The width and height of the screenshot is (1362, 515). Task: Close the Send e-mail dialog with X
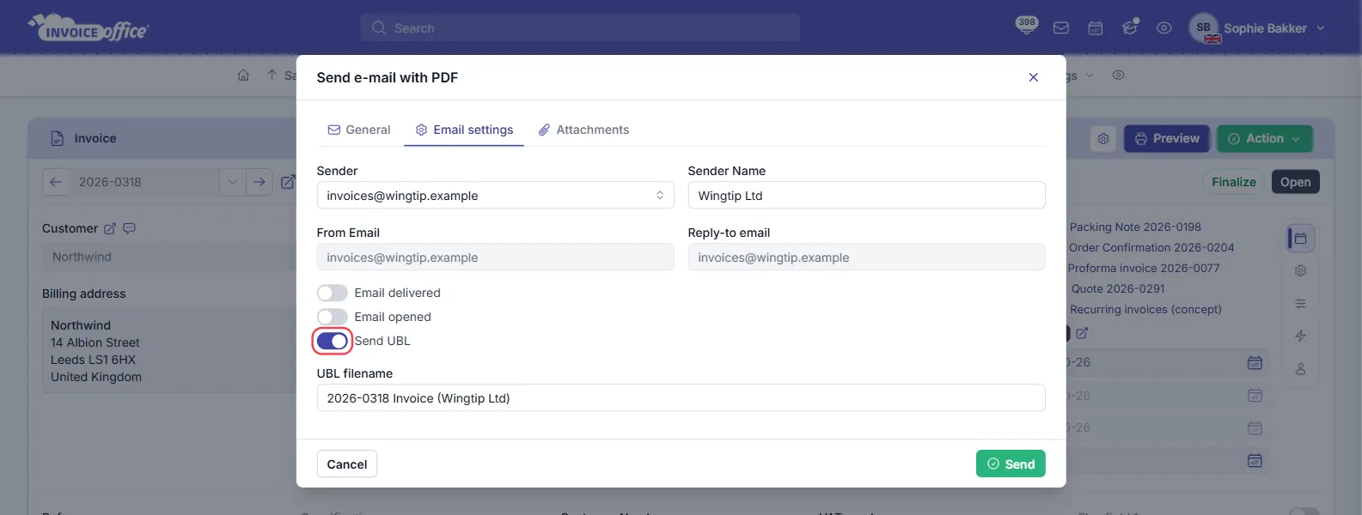point(1034,77)
